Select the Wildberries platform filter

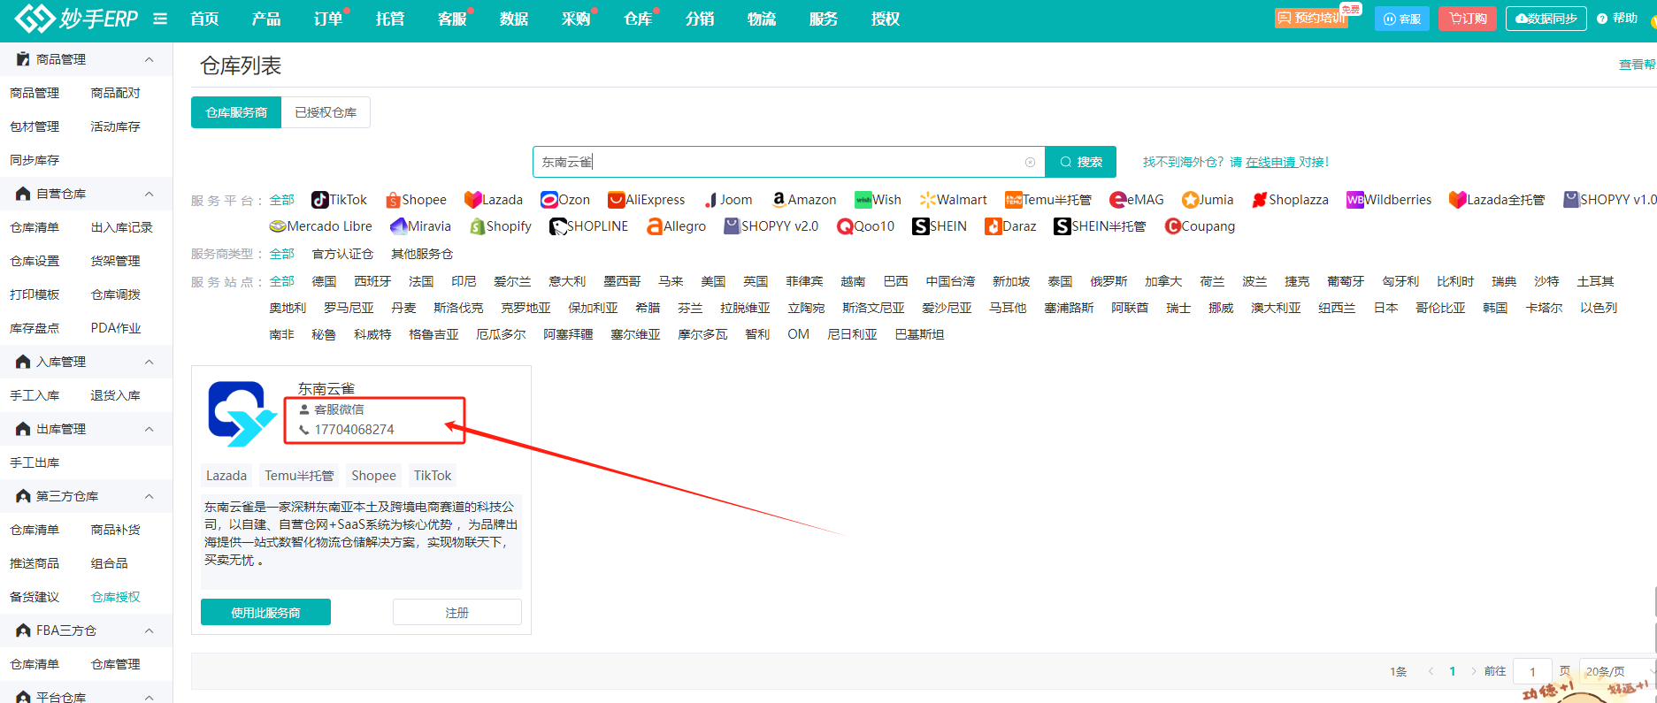[1389, 200]
